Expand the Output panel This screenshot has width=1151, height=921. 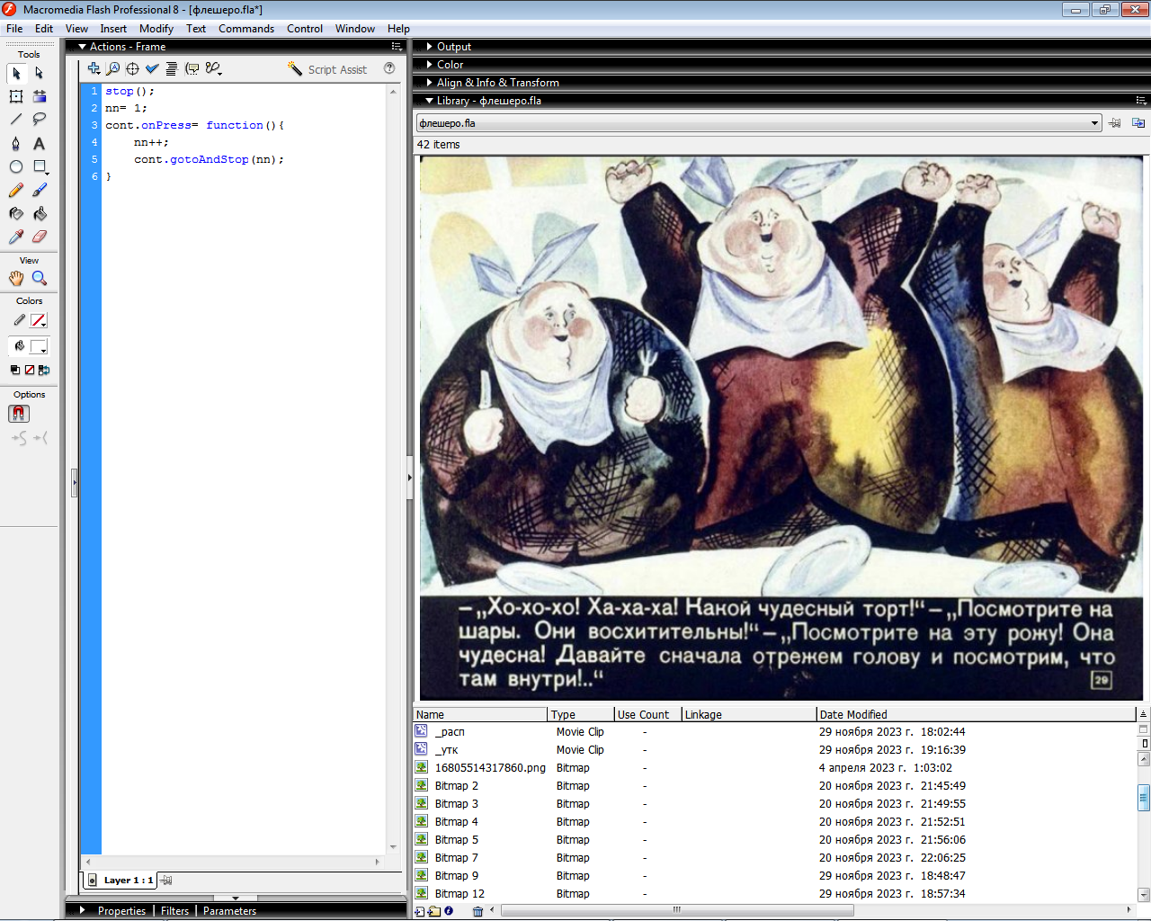[x=430, y=47]
